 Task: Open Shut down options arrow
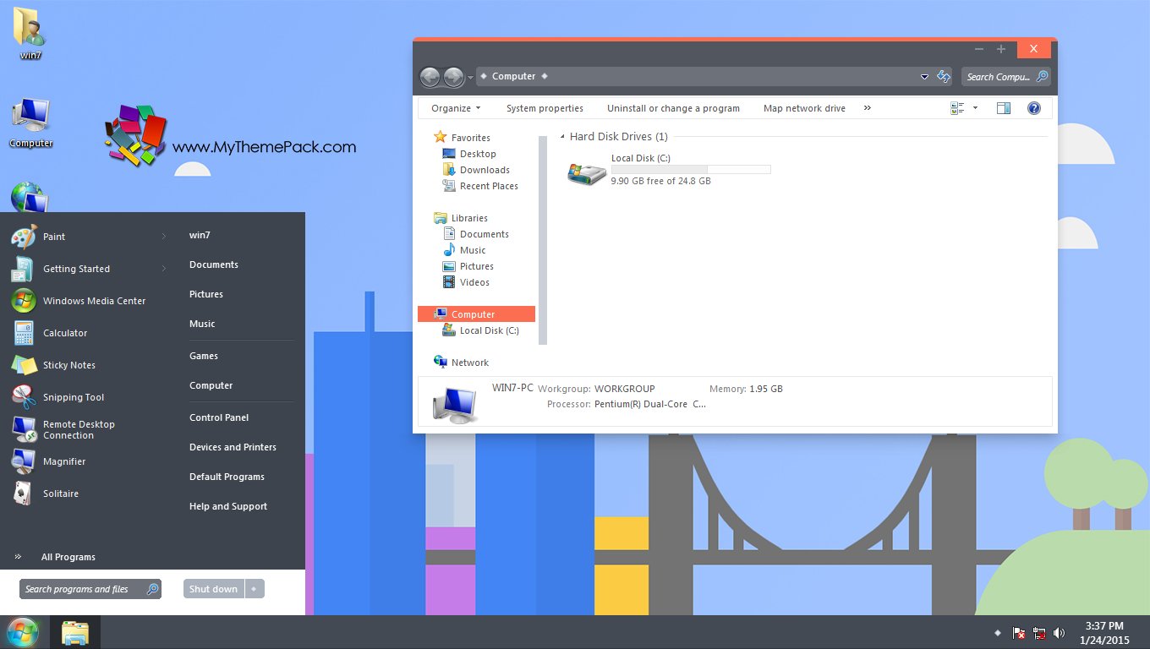pos(255,589)
